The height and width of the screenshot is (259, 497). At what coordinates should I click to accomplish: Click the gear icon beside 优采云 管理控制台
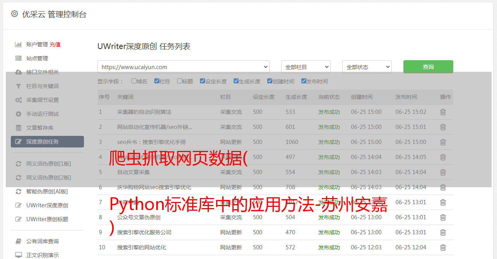(x=14, y=14)
